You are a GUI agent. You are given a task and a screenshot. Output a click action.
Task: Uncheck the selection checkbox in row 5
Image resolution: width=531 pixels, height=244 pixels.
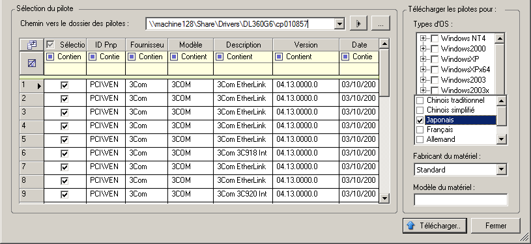(x=65, y=140)
